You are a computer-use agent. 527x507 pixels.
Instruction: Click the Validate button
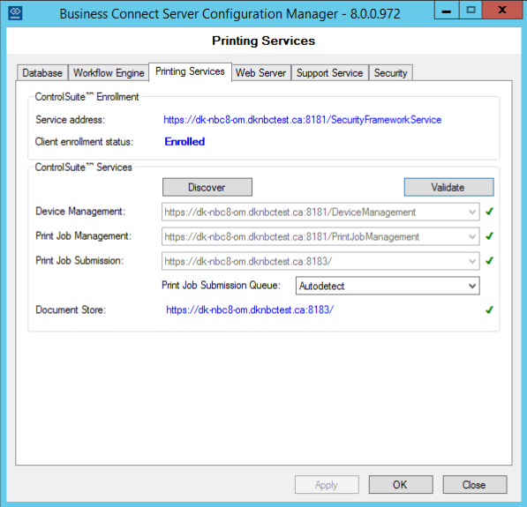pos(448,187)
